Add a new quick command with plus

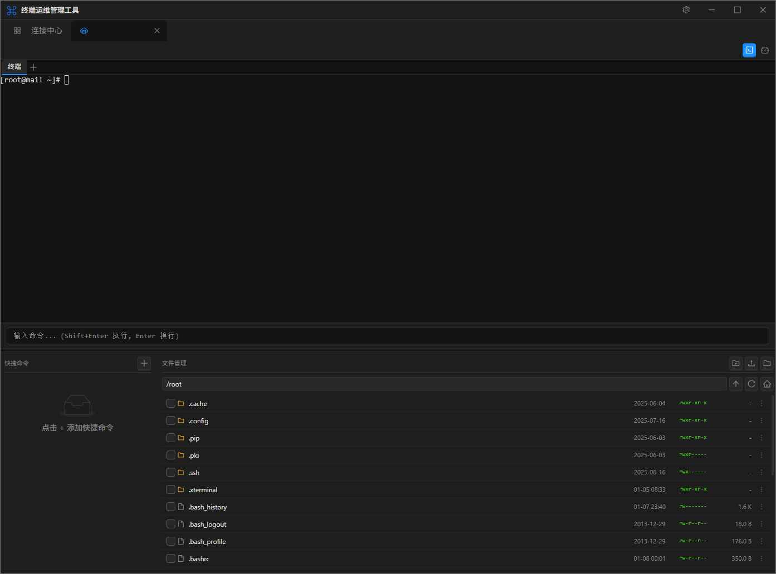(x=144, y=363)
